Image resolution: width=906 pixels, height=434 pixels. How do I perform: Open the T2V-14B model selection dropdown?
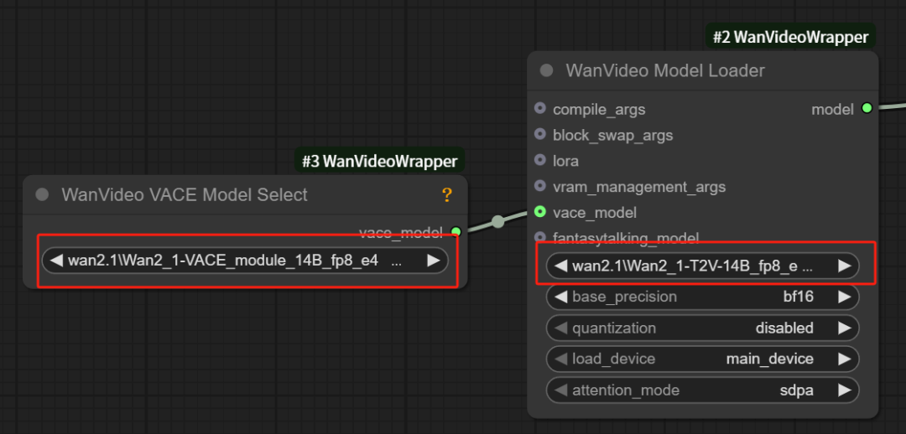click(701, 266)
